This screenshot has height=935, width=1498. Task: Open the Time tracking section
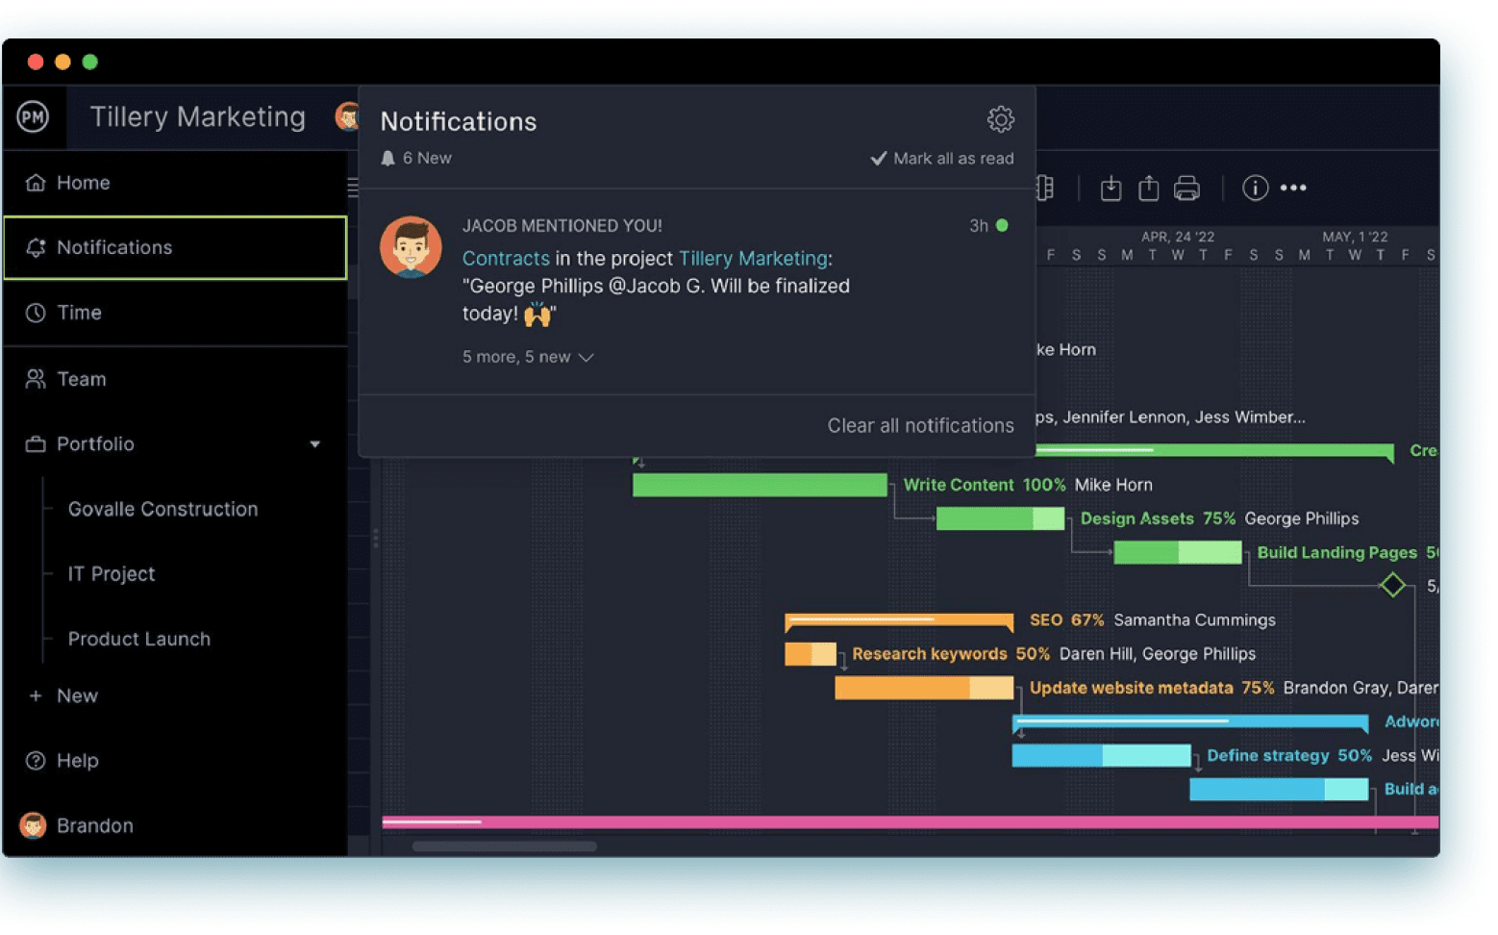pos(79,313)
